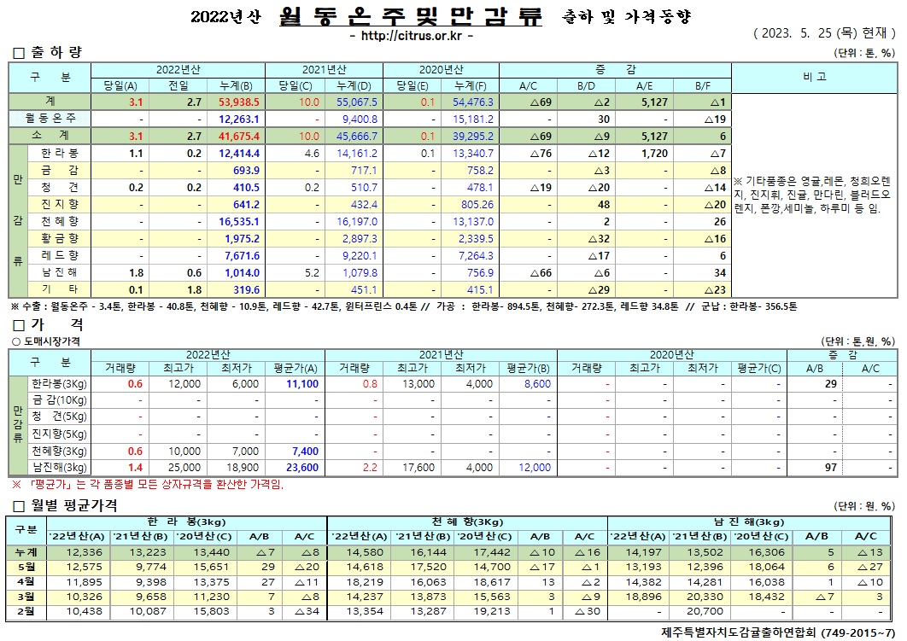Click the square bullet beside 월별 평균가격 heading
The image size is (907, 641).
(19, 506)
